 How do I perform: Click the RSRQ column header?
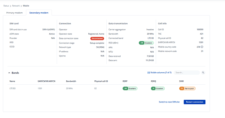tap(153, 81)
